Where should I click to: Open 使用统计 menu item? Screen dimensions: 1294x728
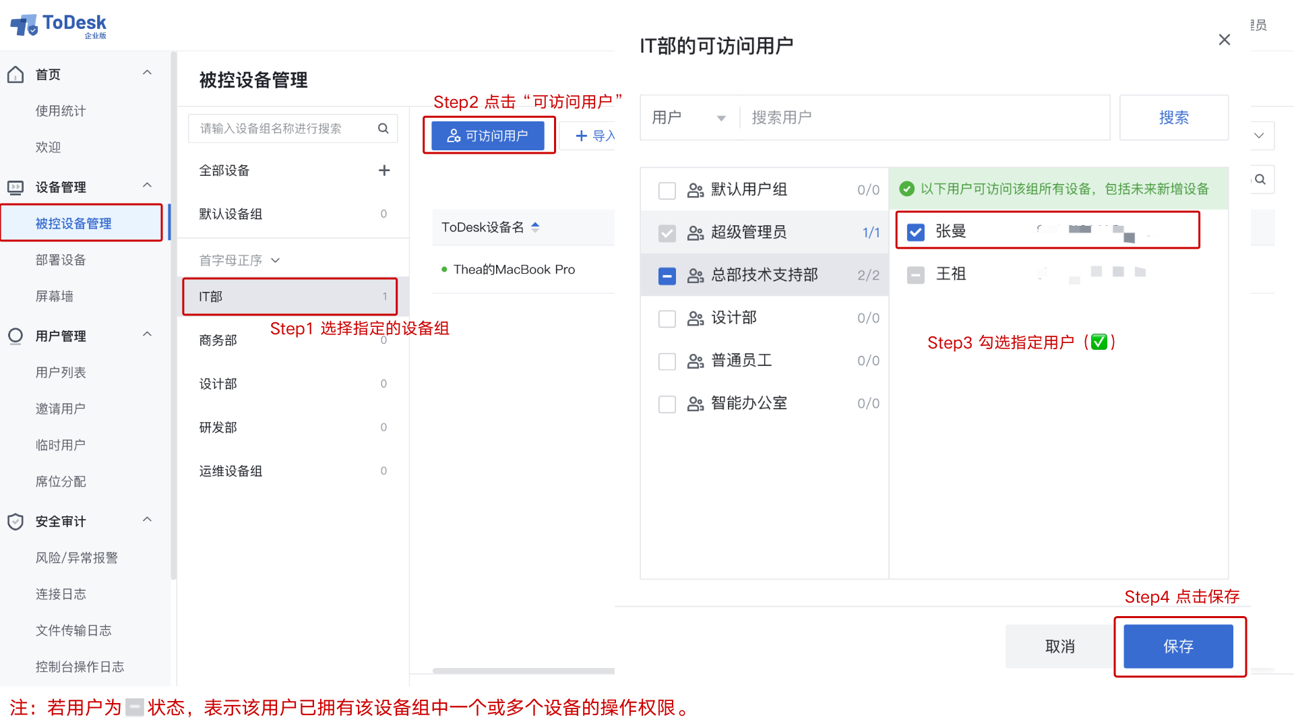tap(61, 111)
